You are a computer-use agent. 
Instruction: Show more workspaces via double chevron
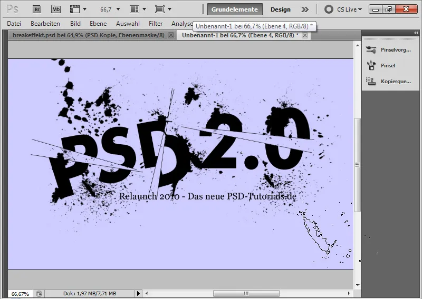[305, 9]
